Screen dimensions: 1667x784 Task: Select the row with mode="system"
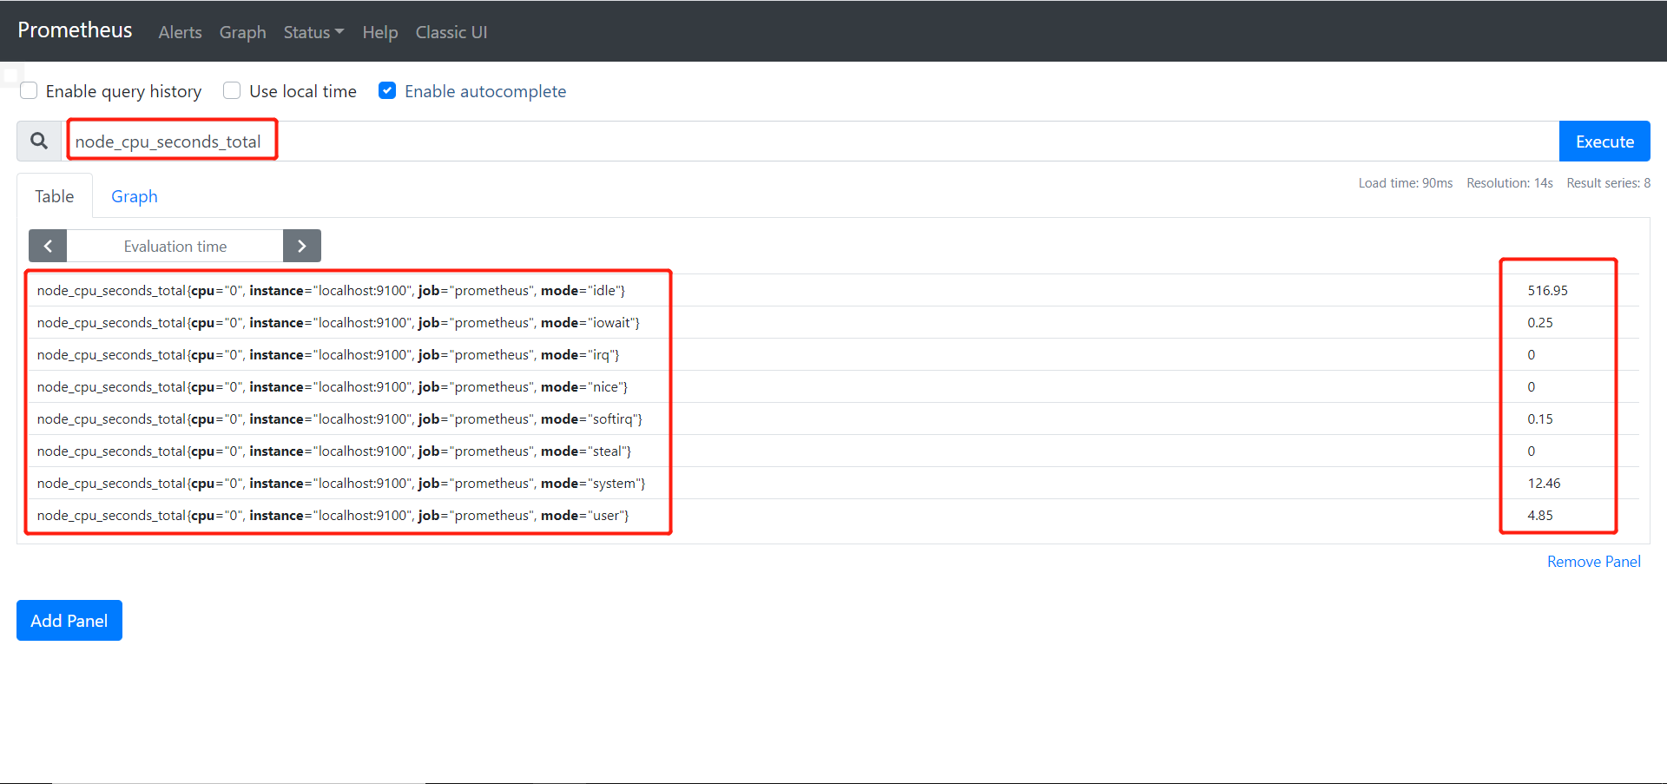833,483
